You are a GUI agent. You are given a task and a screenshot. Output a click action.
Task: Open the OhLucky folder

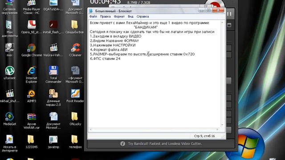click(x=75, y=117)
